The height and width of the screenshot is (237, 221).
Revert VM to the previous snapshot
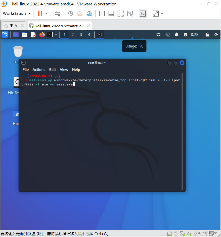pos(80,14)
